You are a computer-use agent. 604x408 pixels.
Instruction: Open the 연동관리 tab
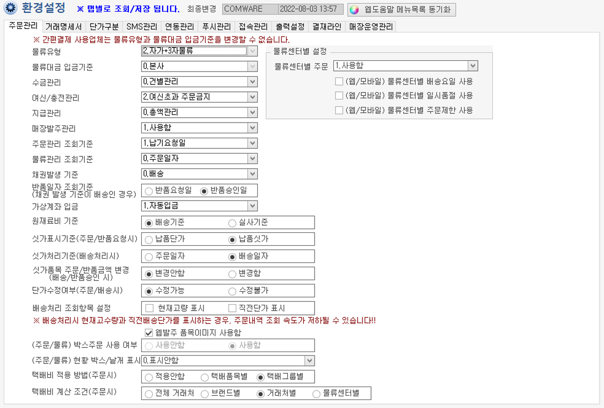[x=179, y=27]
